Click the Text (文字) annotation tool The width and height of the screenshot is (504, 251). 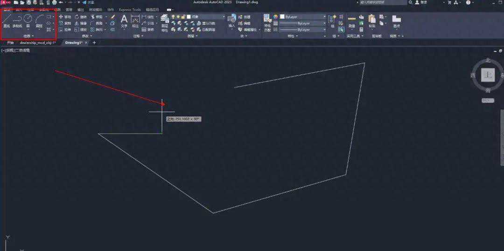click(x=124, y=21)
